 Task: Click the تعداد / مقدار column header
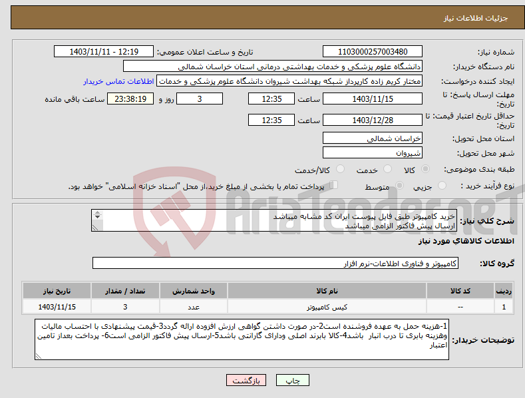(x=125, y=291)
